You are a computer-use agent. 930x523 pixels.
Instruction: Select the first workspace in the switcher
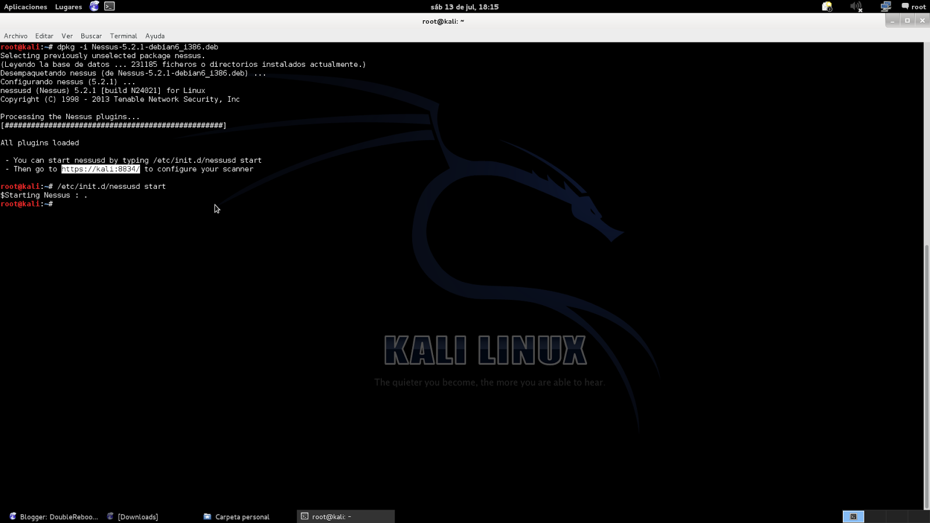tap(853, 517)
